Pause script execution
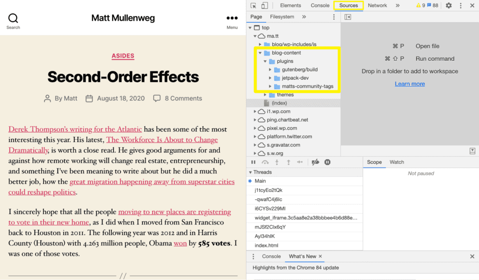This screenshot has width=479, height=280. point(254,162)
